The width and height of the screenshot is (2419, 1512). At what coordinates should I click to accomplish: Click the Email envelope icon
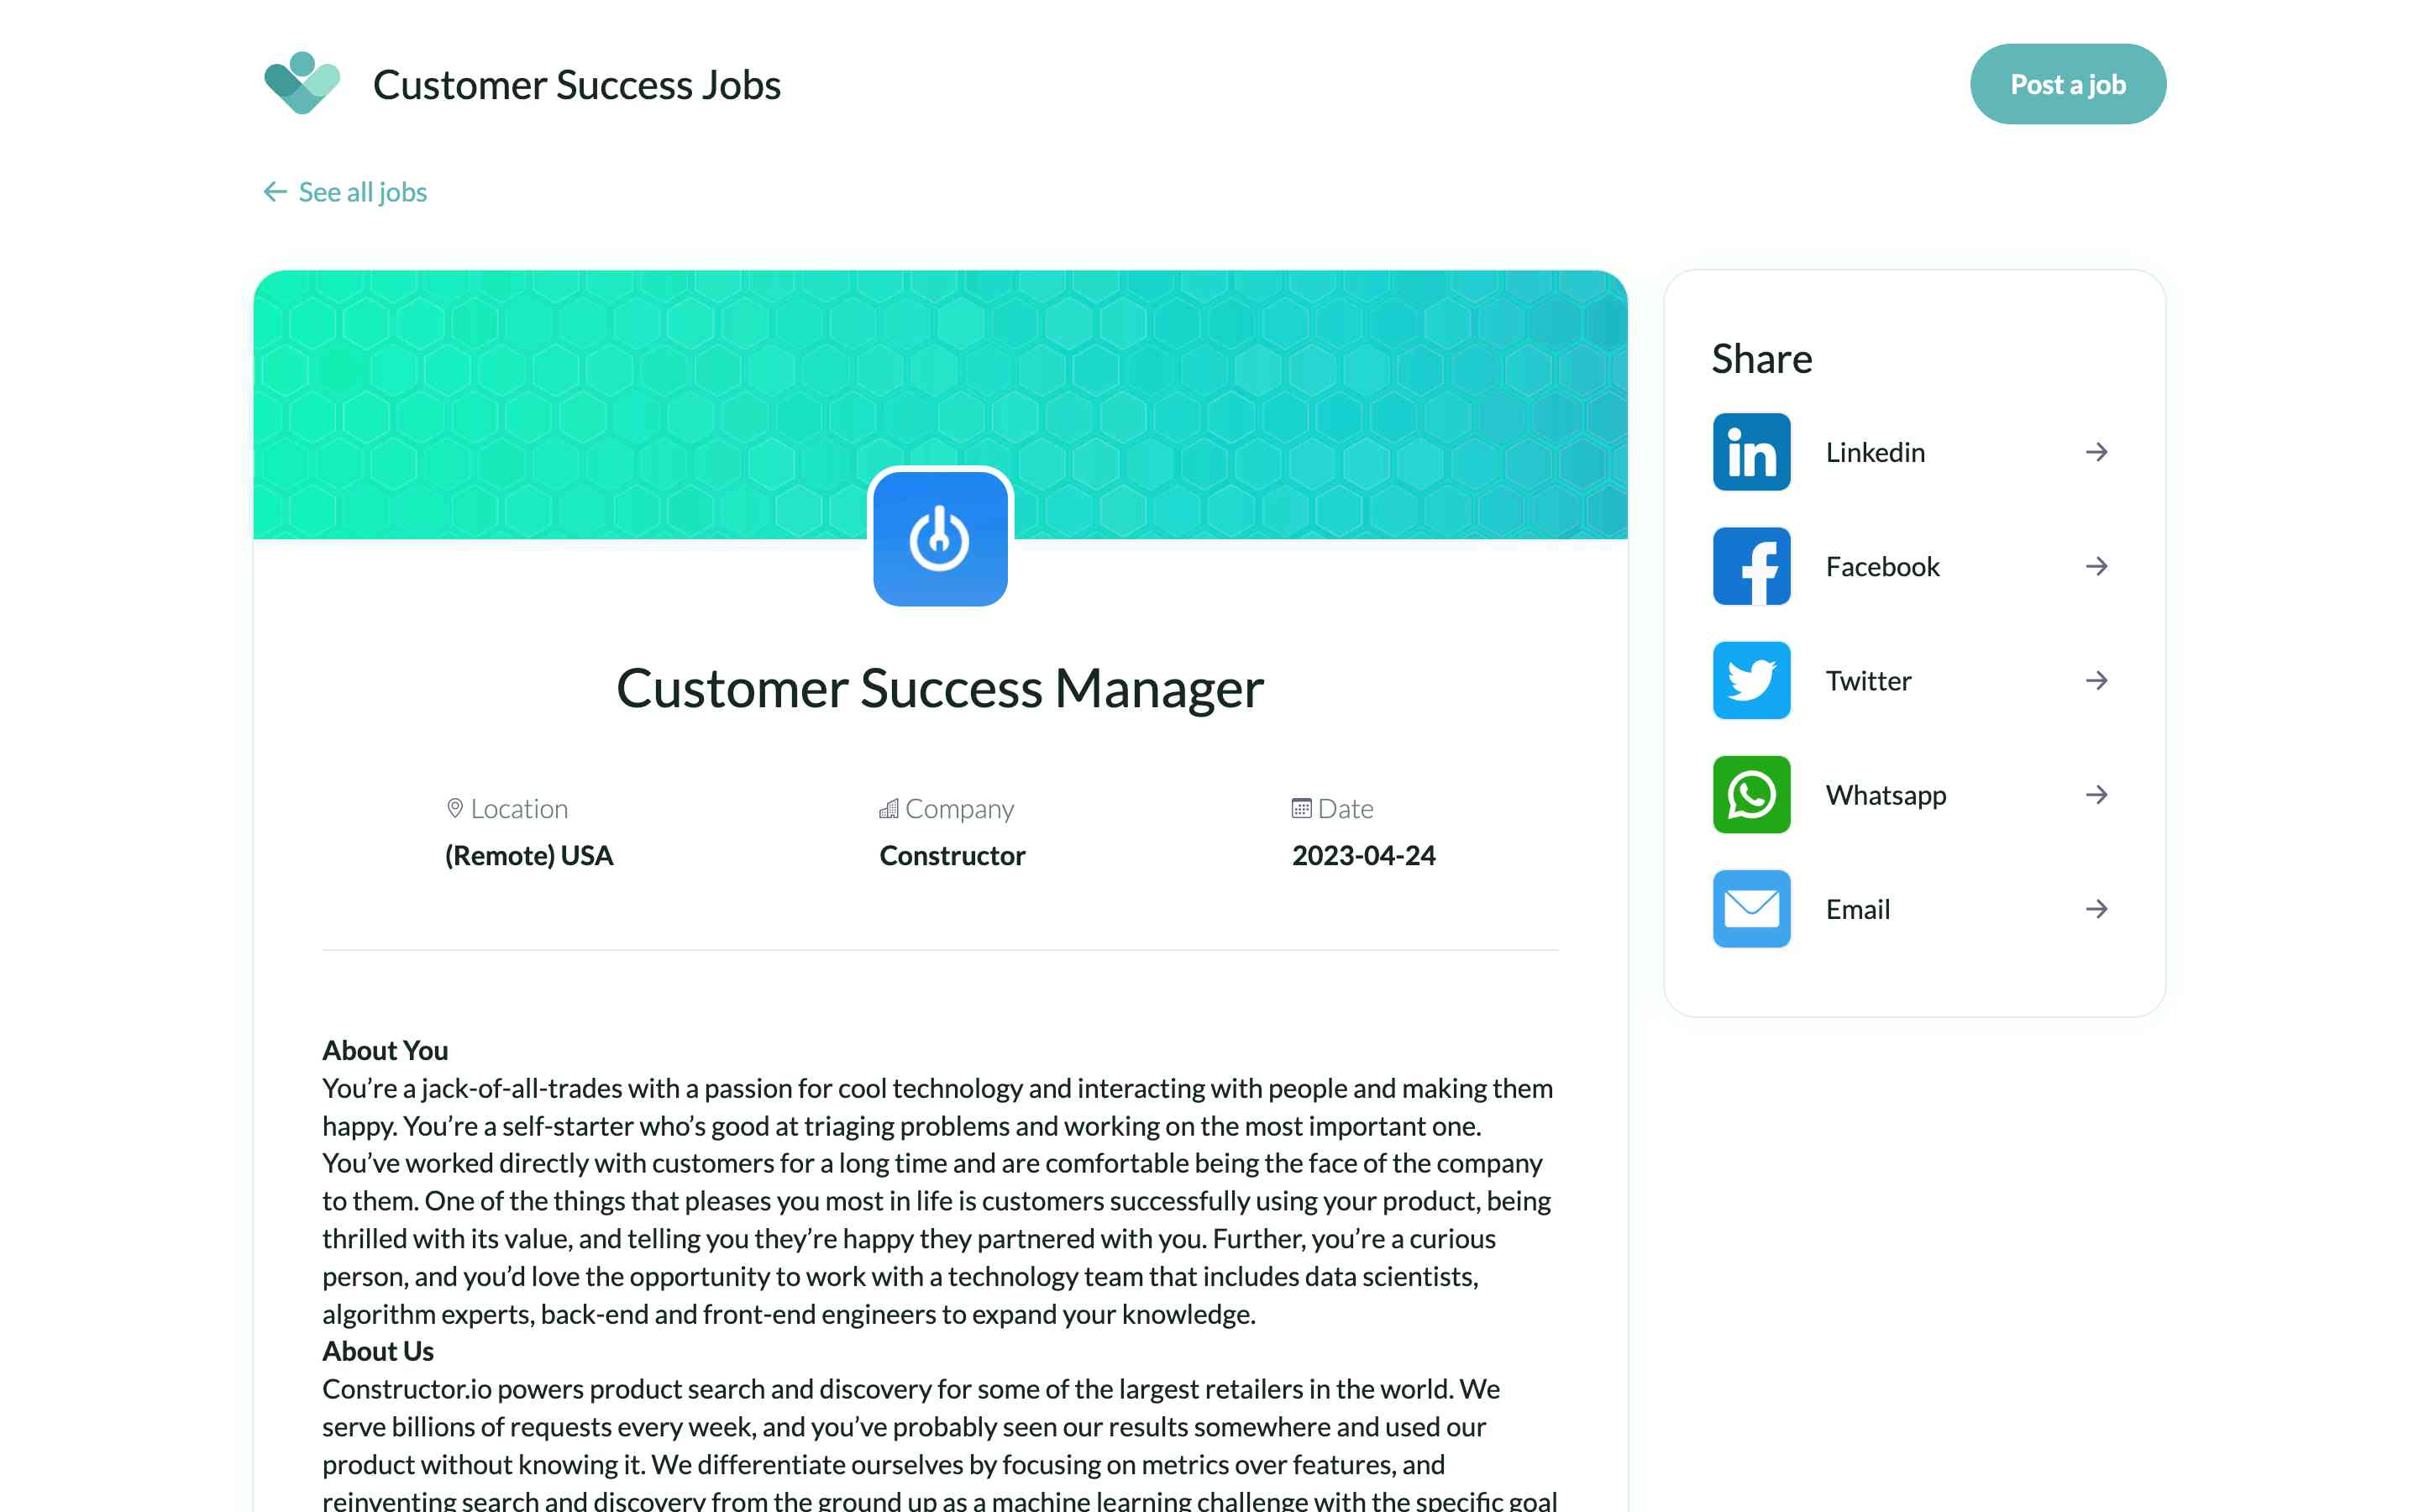(1751, 909)
